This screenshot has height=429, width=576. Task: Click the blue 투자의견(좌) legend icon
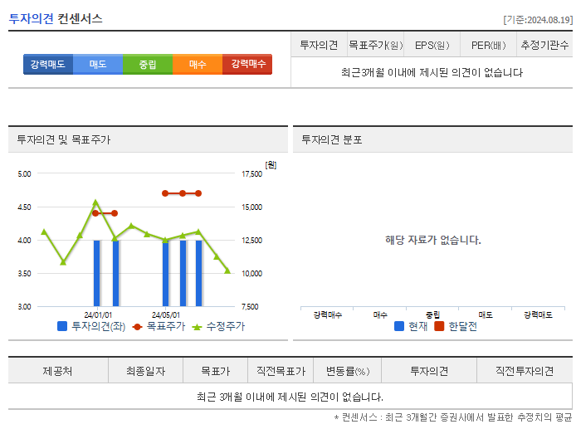pos(62,326)
